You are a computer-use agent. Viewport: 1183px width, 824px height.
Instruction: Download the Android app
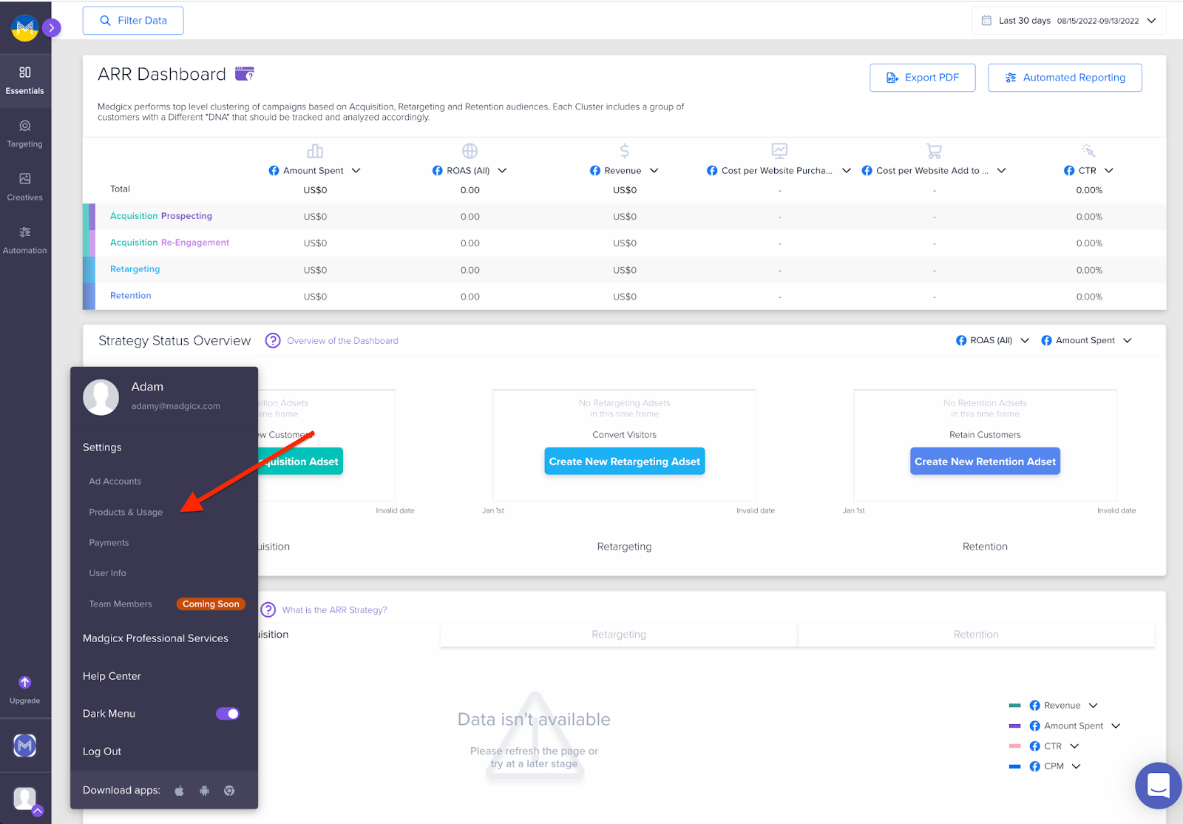pyautogui.click(x=205, y=791)
